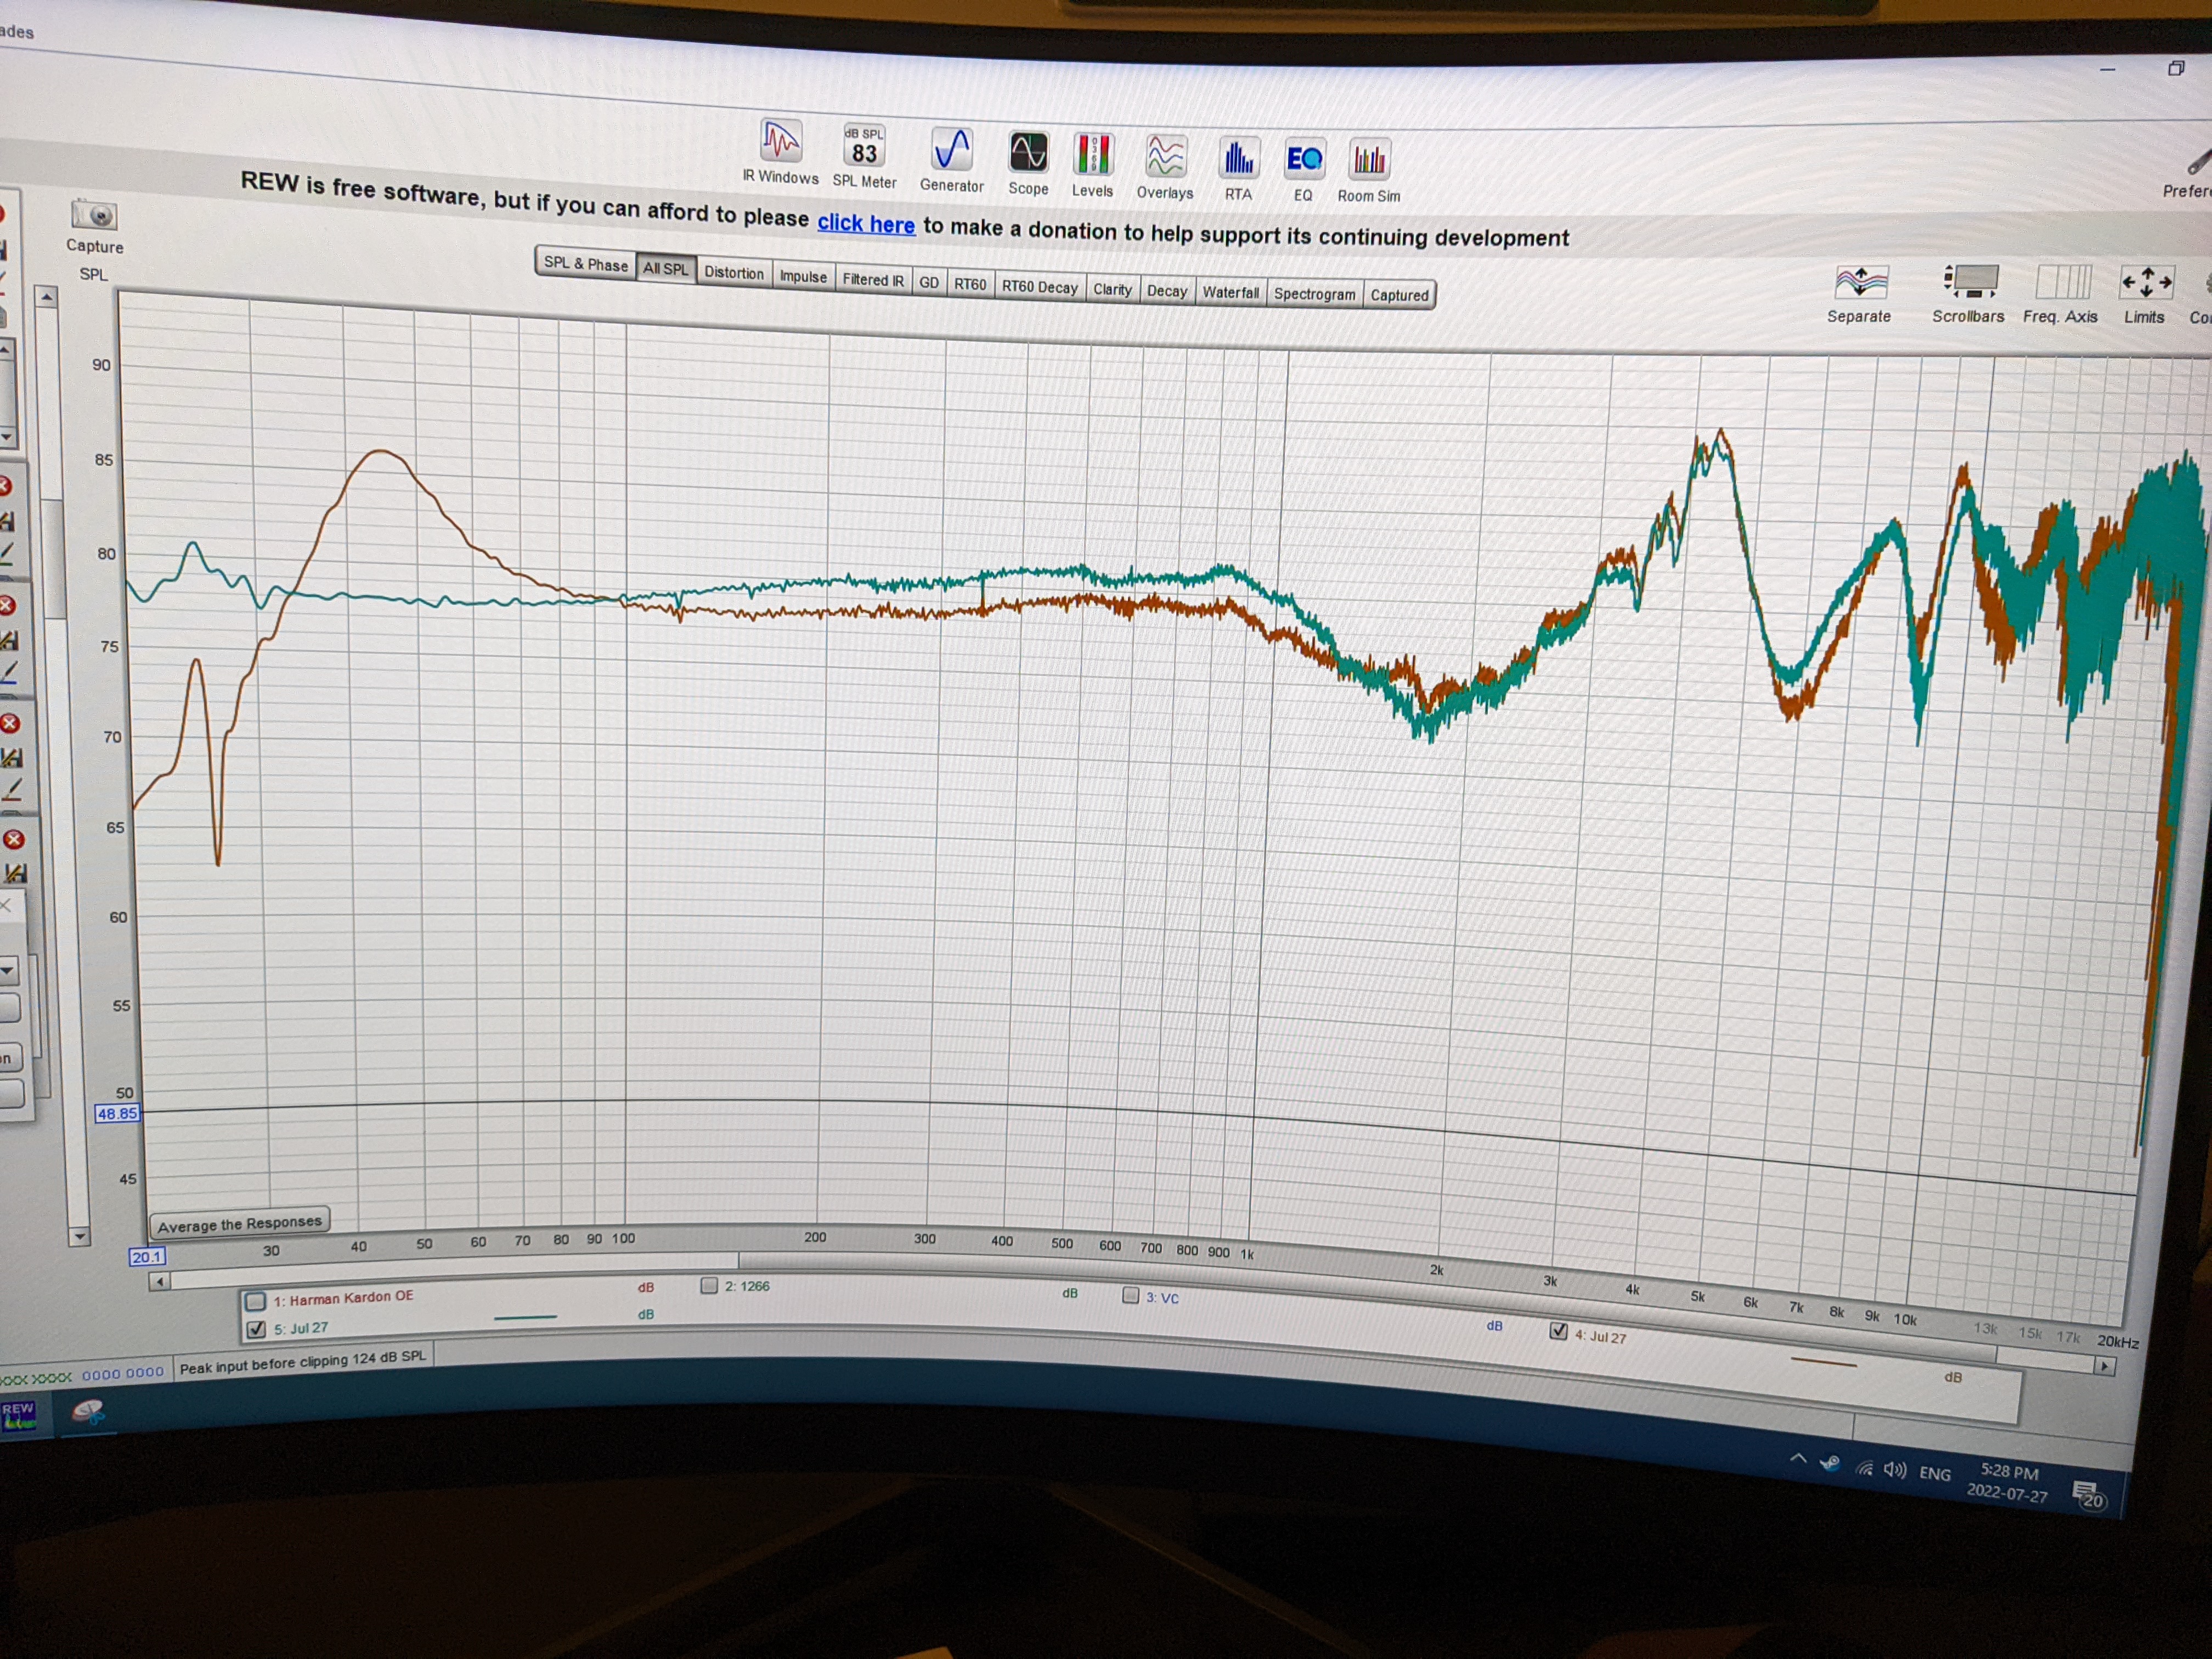Open the EQ window

pyautogui.click(x=1303, y=170)
